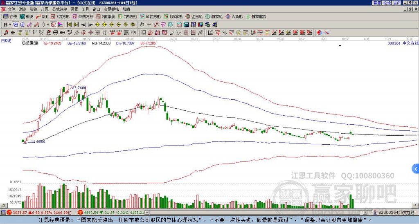Open the 文件 menu
Viewport: 419px width, 224px height.
(11, 9)
